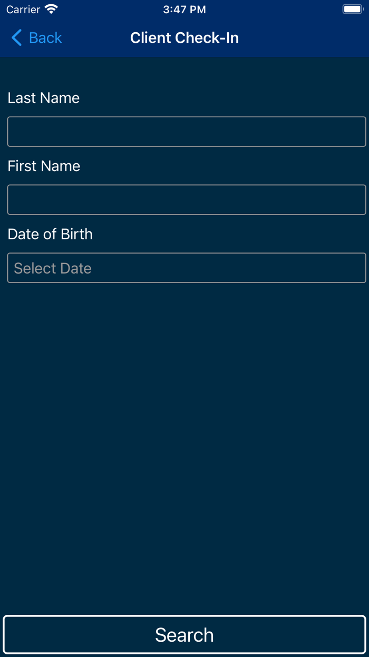The width and height of the screenshot is (369, 657).
Task: Click the Client Check-In page title
Action: coord(184,38)
